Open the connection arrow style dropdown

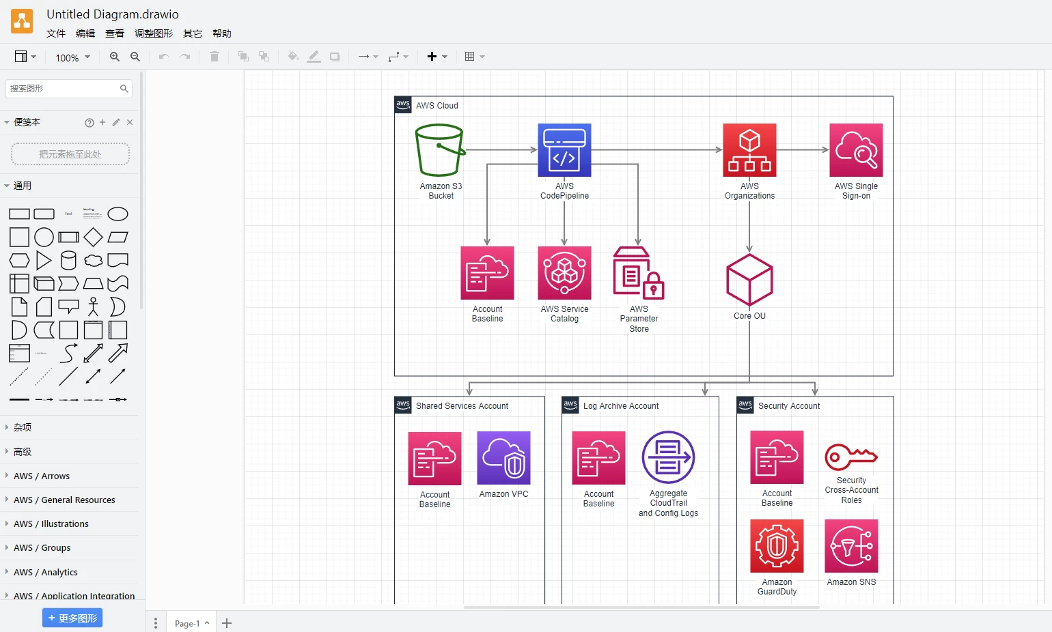pyautogui.click(x=368, y=57)
